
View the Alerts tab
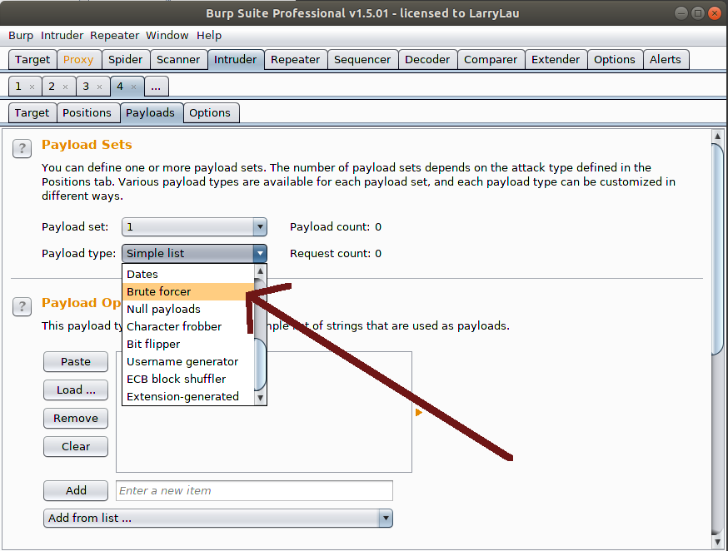(666, 60)
